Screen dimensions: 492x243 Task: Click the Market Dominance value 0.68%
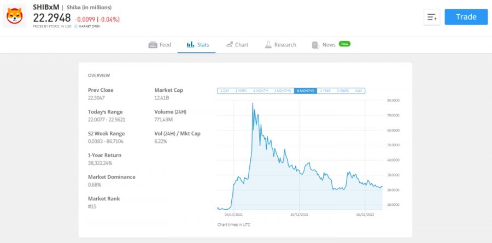[x=95, y=185]
